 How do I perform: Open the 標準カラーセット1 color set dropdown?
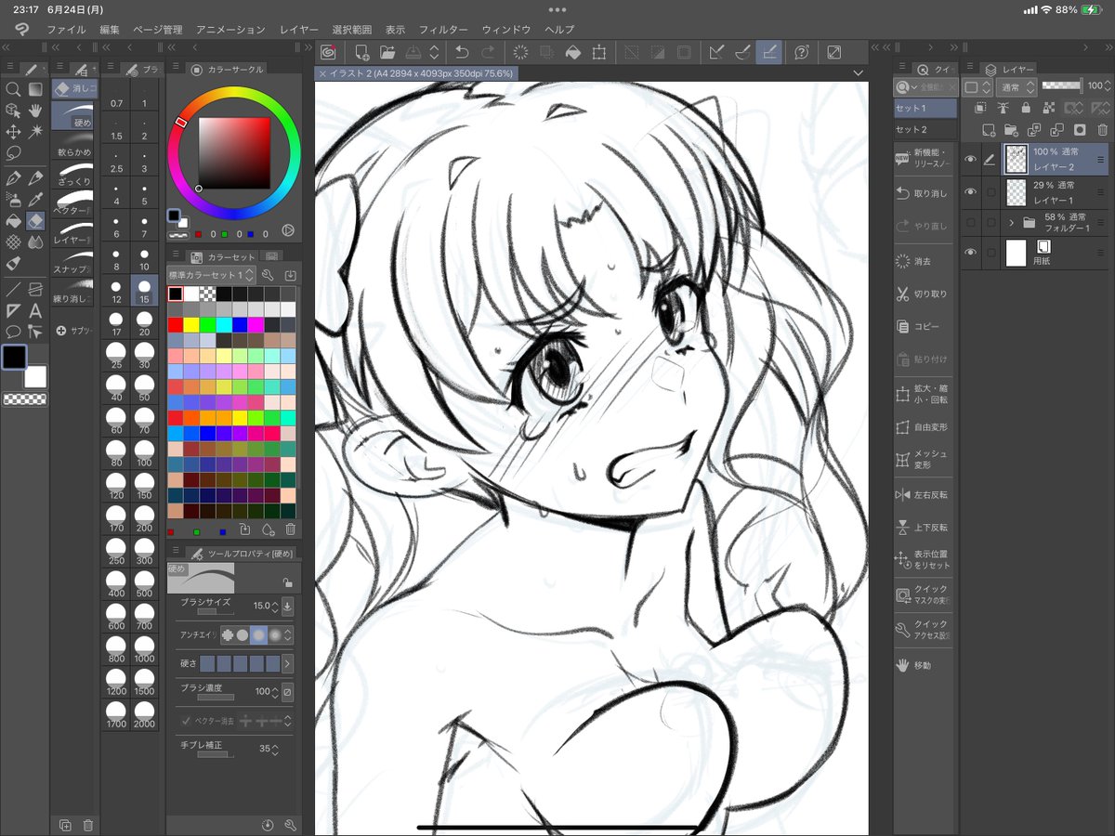coord(208,275)
